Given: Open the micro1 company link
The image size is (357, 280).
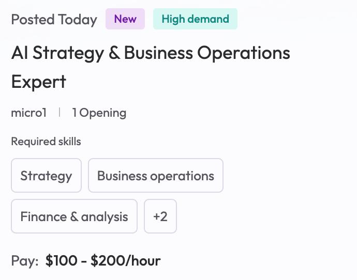Looking at the screenshot, I should coord(29,113).
